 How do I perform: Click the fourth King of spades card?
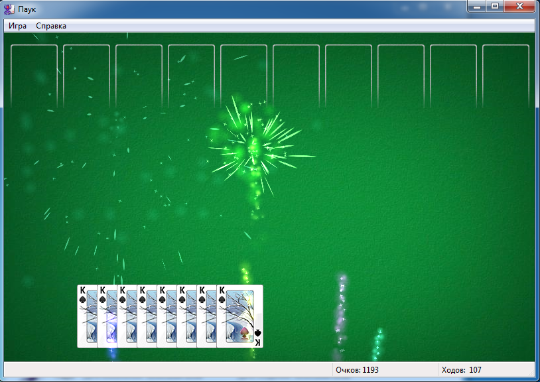[x=147, y=316]
